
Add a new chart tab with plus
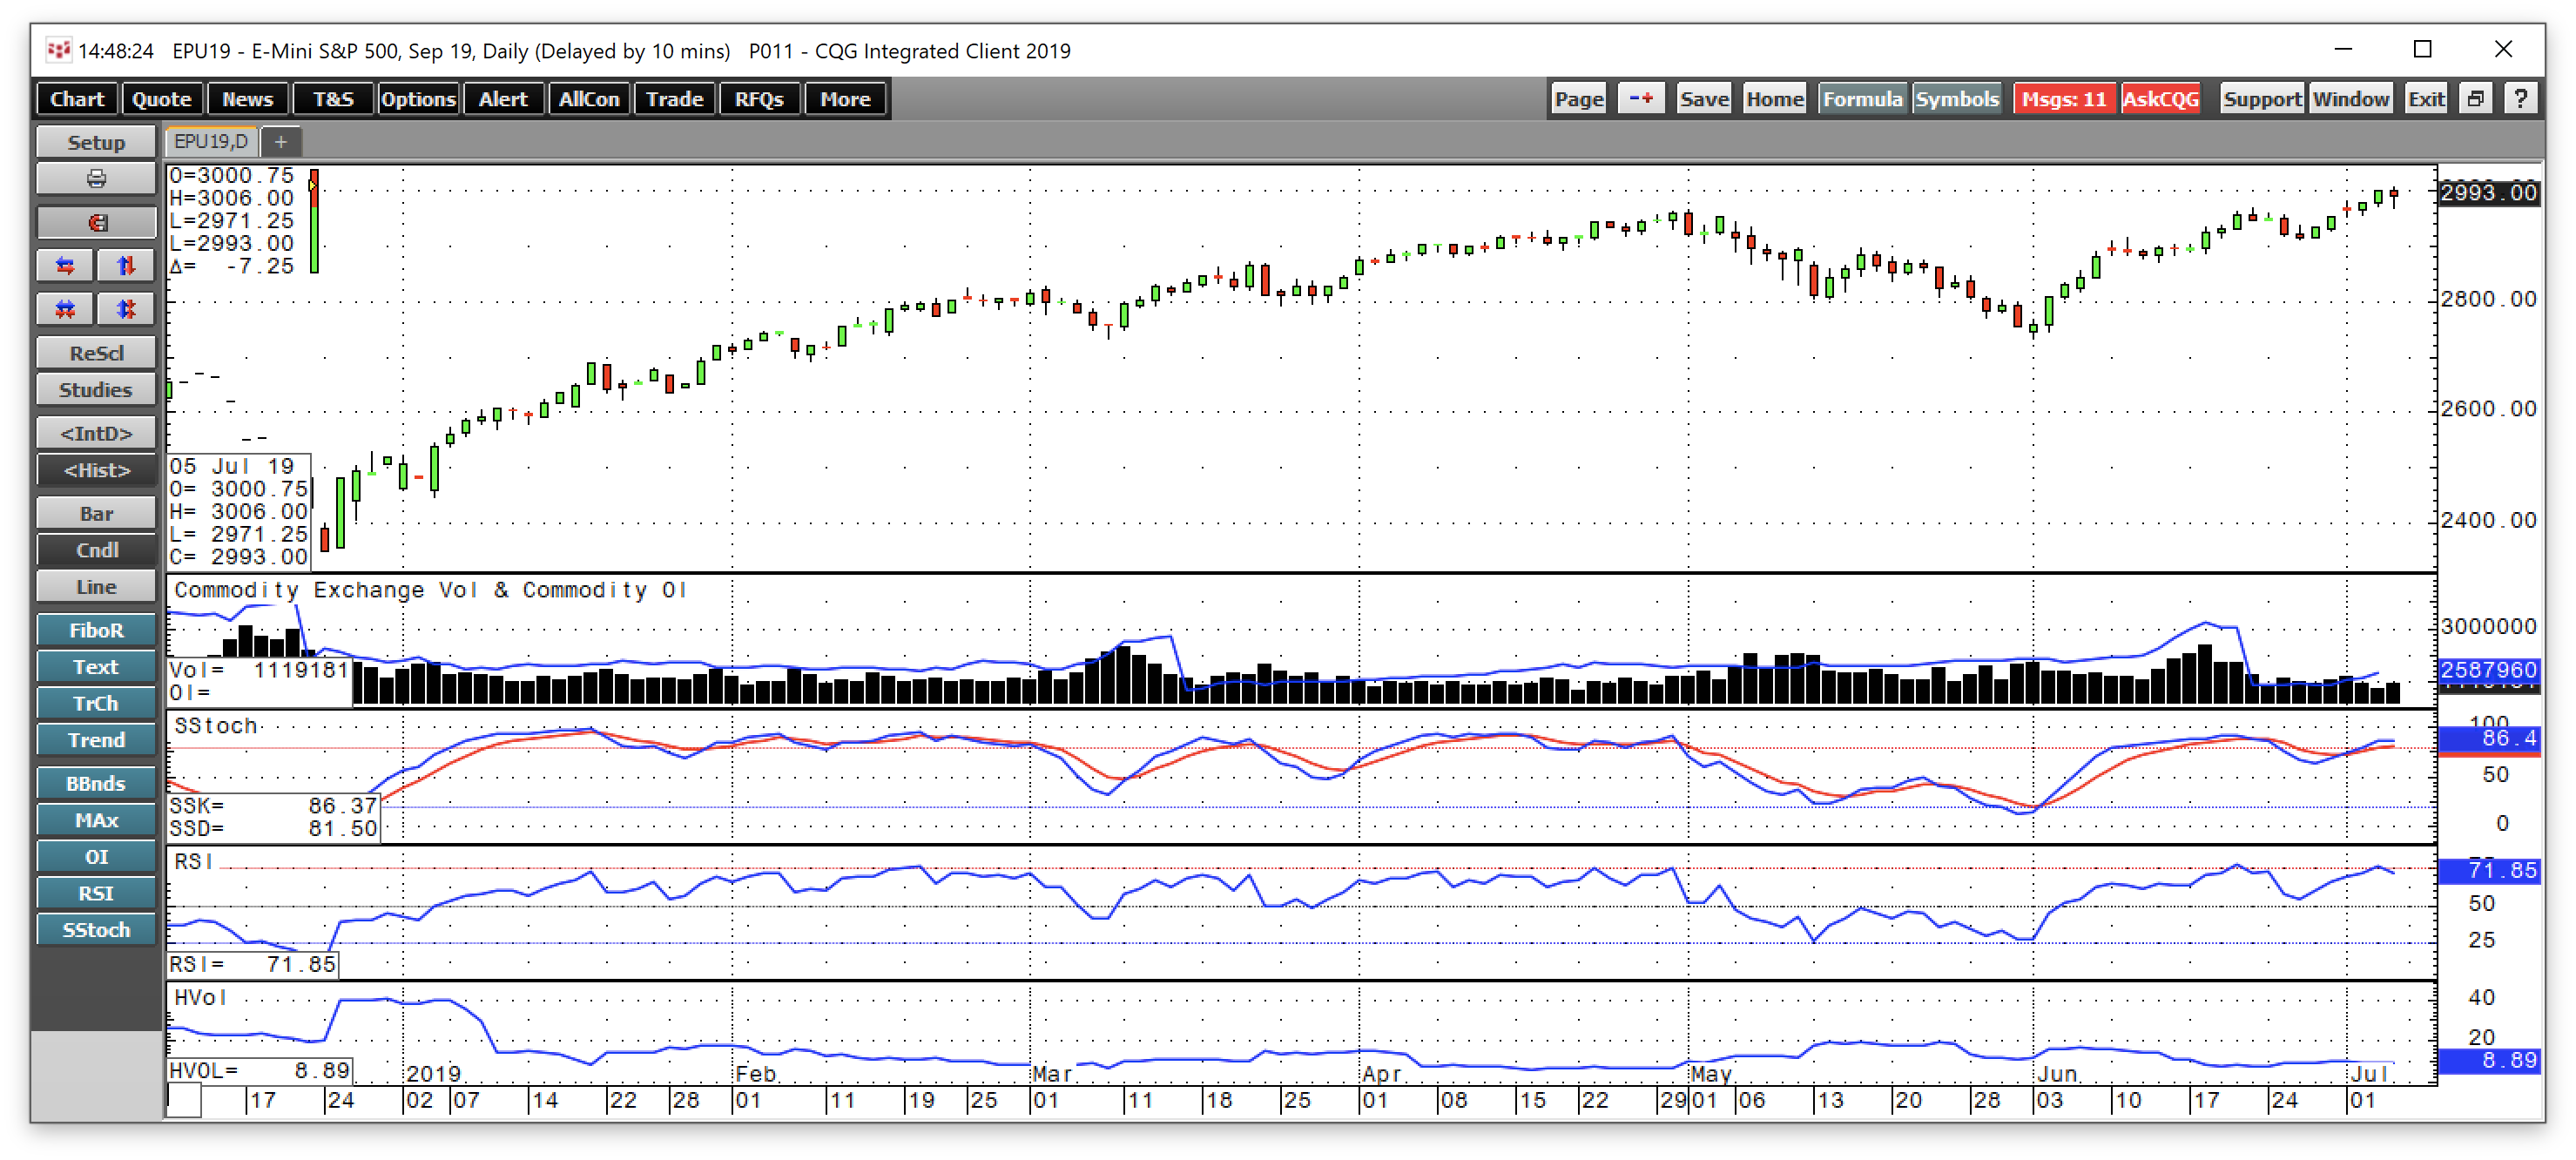[x=281, y=142]
